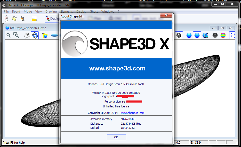
Task: Click the blue sphere icon in child window title
Action: coord(7,28)
